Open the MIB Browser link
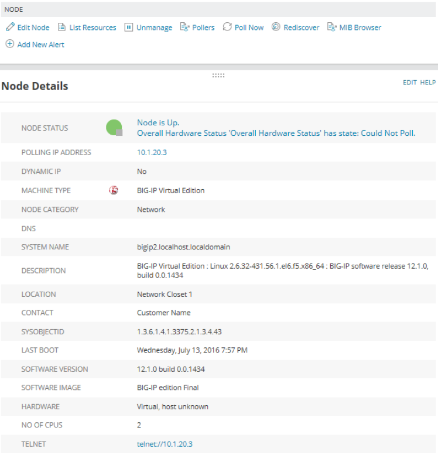The width and height of the screenshot is (438, 455). (360, 28)
